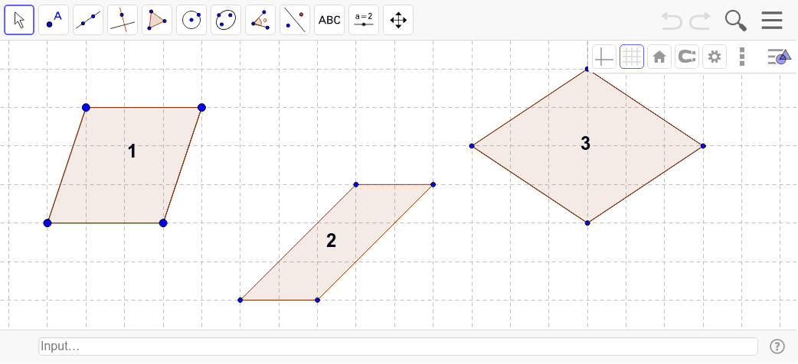This screenshot has height=364, width=798.
Task: Open graphics settings gear
Action: (715, 57)
